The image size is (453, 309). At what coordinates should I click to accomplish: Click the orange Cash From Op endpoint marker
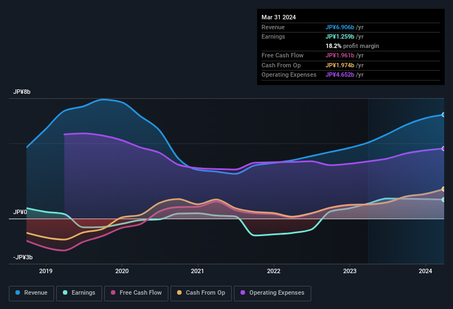443,189
